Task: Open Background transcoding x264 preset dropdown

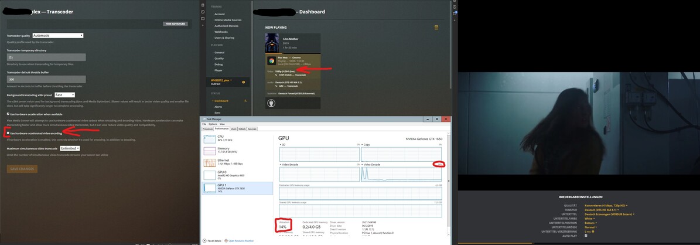Action: click(64, 95)
